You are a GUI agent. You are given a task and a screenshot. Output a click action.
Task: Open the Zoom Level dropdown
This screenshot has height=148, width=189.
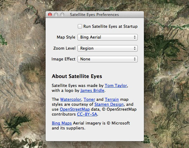click(x=107, y=48)
